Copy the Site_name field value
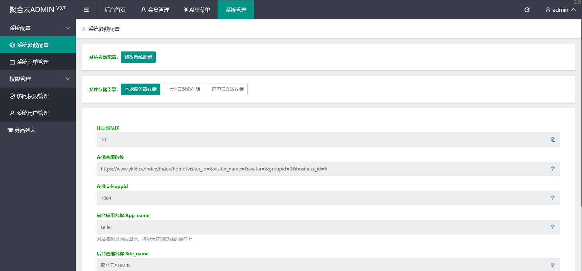 [553, 265]
